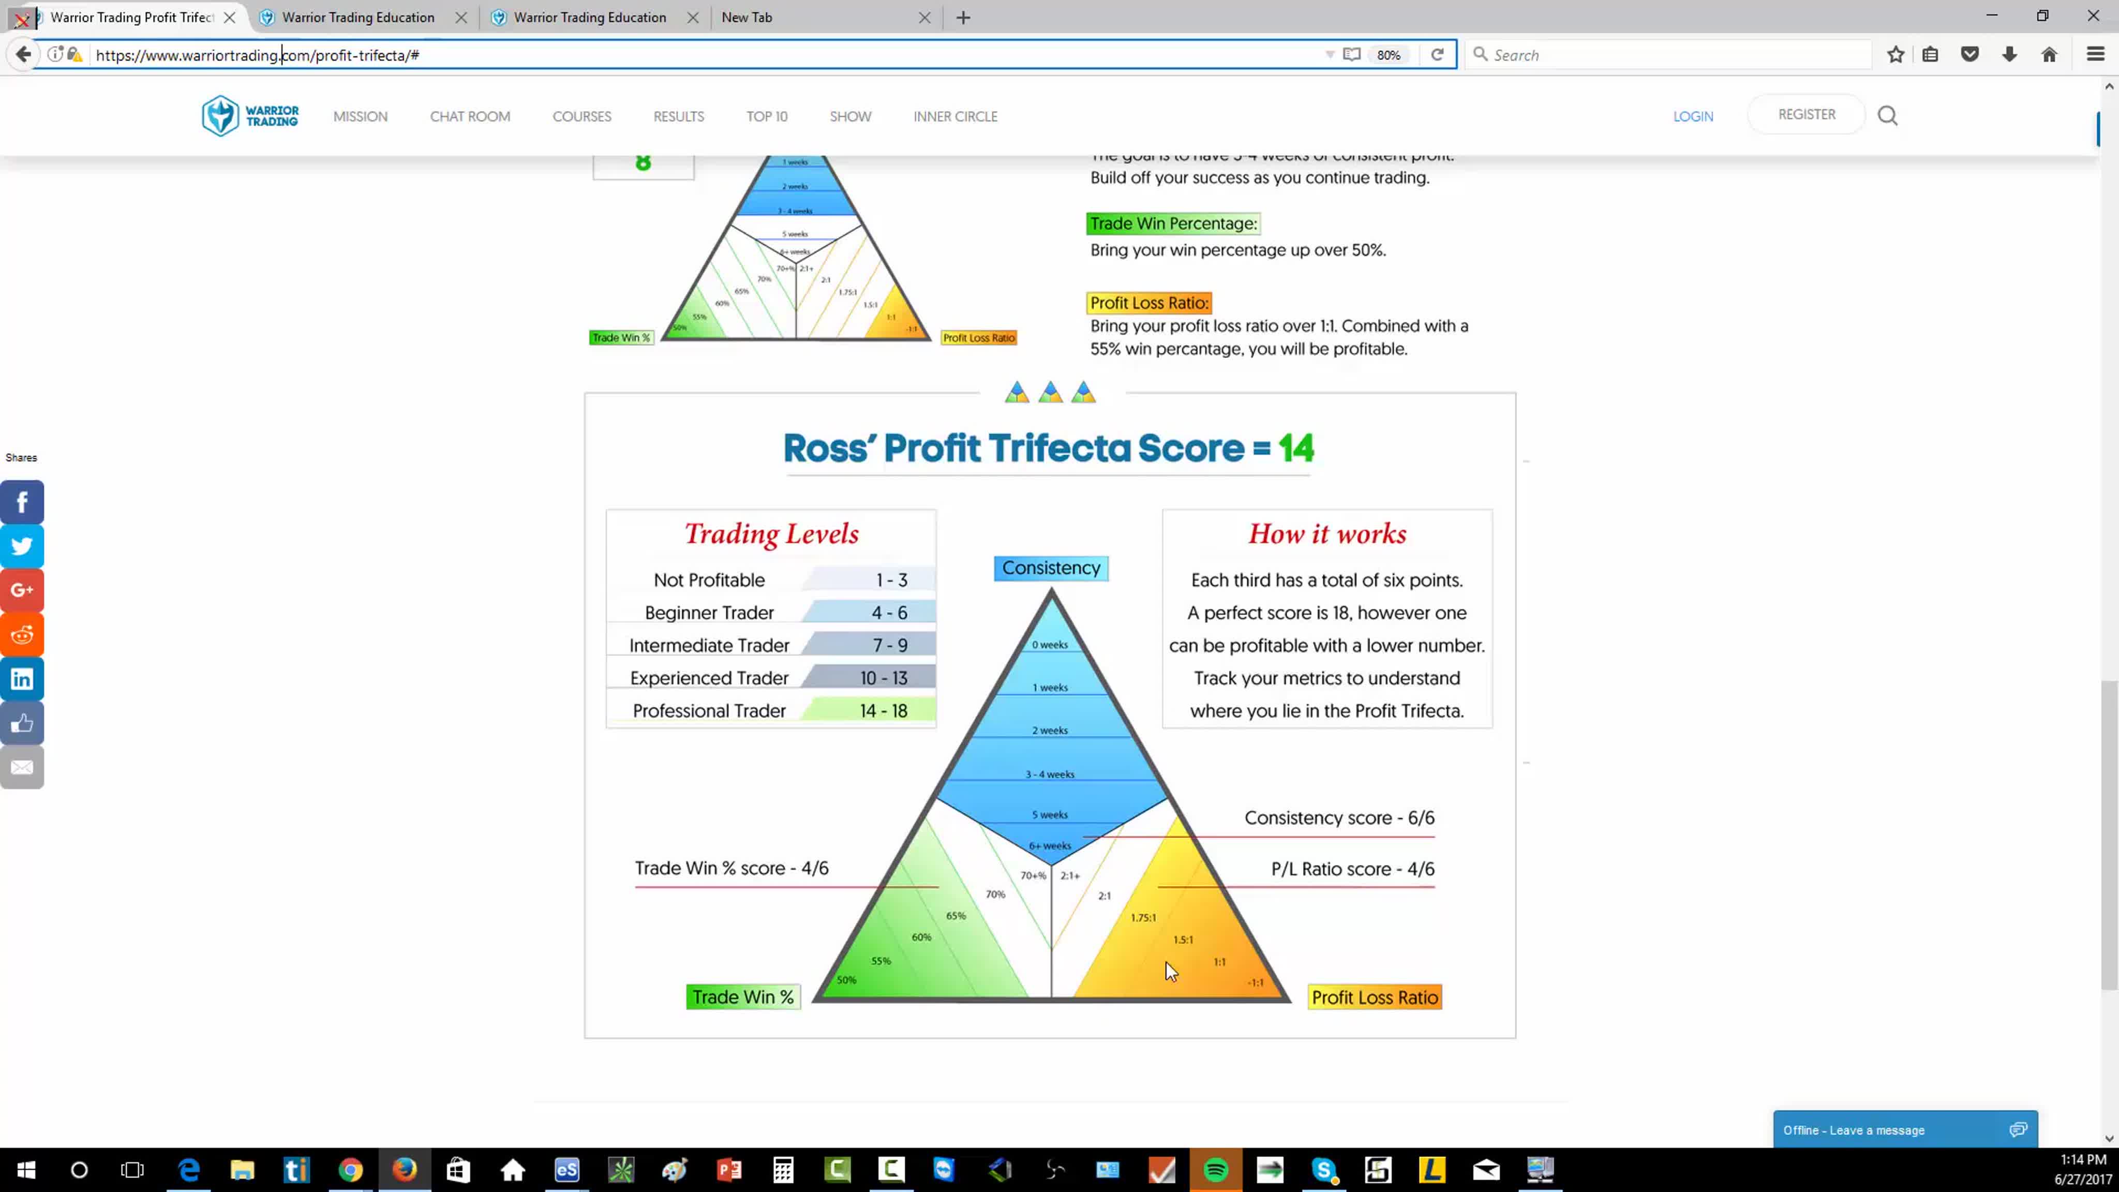Open Firefox hamburger menu
The width and height of the screenshot is (2119, 1192).
click(x=2095, y=55)
